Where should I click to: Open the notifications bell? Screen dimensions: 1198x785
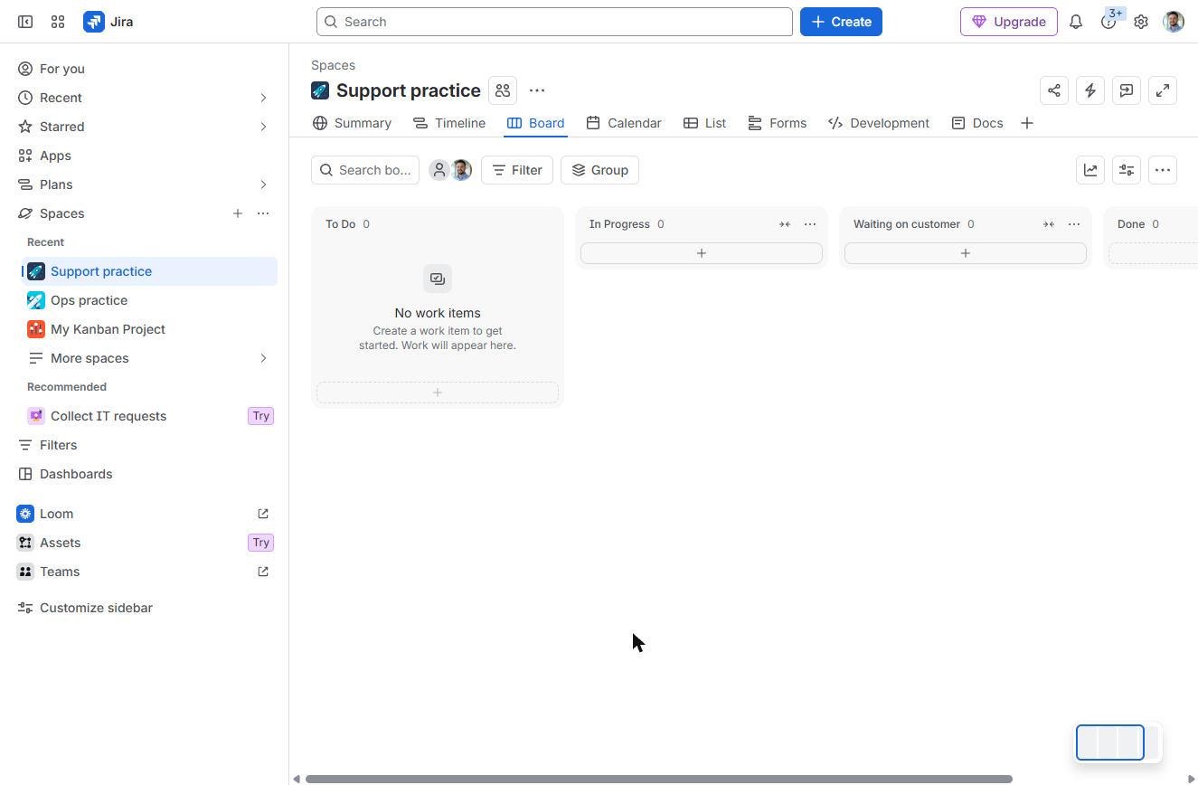pos(1076,22)
